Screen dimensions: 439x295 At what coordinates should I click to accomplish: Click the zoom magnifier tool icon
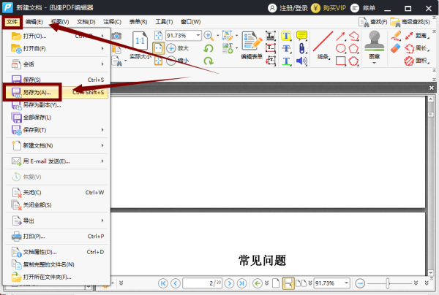tap(209, 36)
